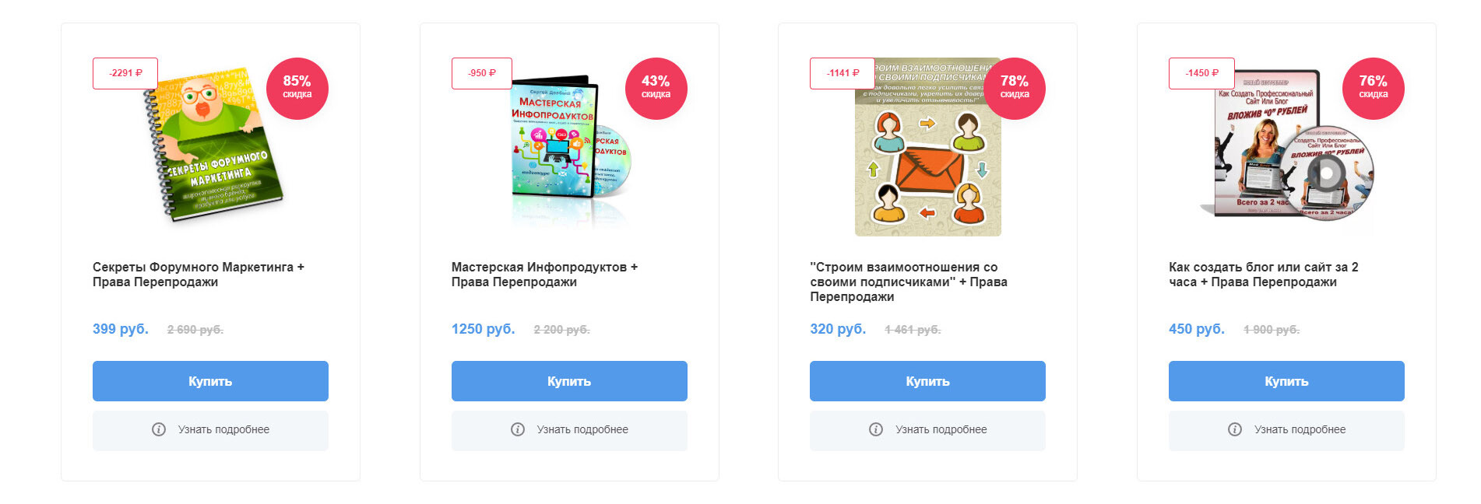The width and height of the screenshot is (1481, 504).
Task: Click Купить for Мастерская Инфопродуктов
Action: click(569, 381)
